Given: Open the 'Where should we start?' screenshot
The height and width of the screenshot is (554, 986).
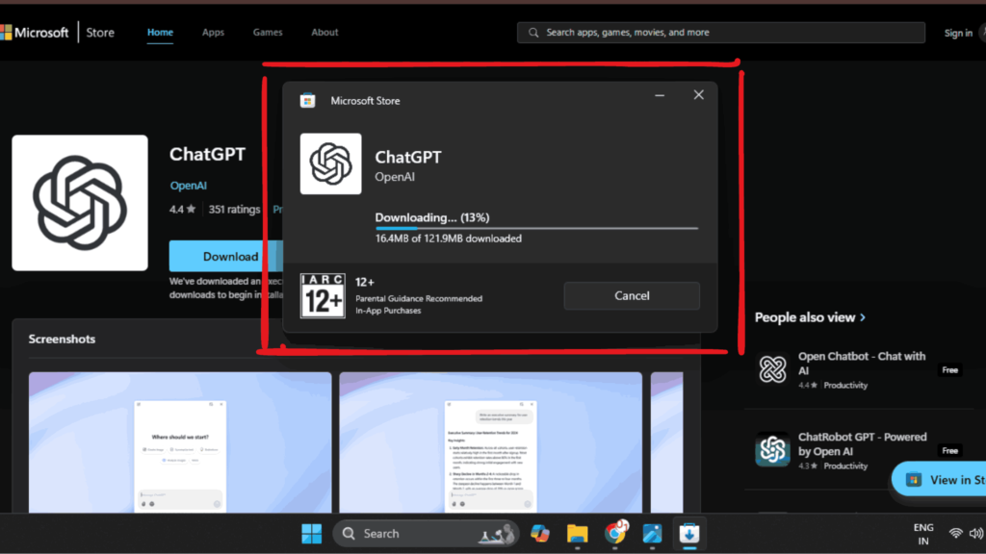Looking at the screenshot, I should point(180,442).
